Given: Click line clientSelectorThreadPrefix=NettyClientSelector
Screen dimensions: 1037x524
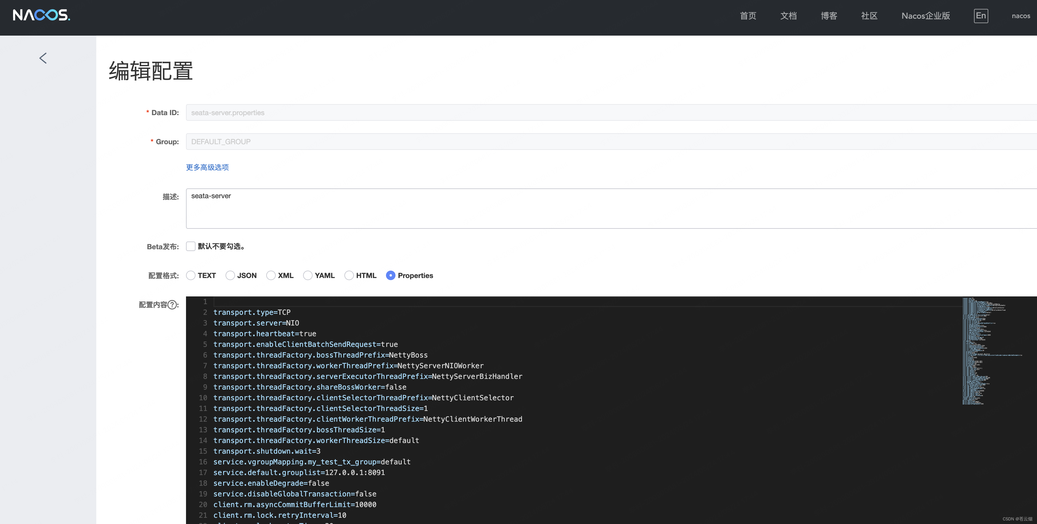Looking at the screenshot, I should point(363,398).
